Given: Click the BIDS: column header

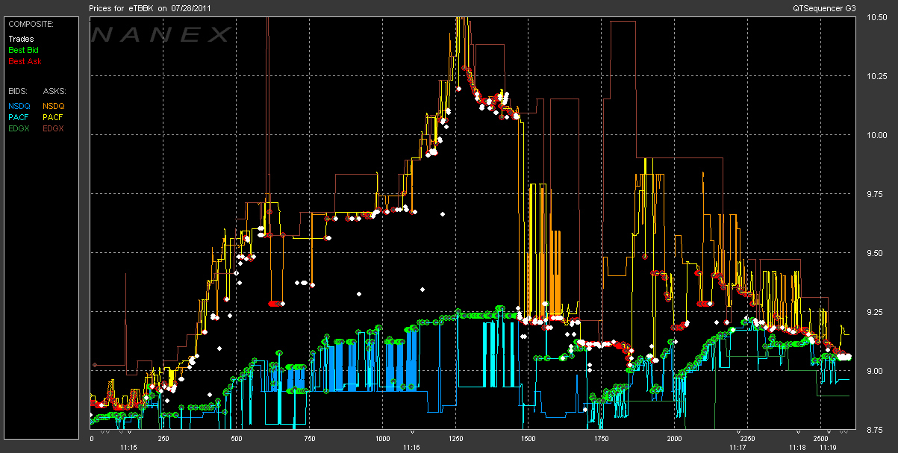Looking at the screenshot, I should (x=18, y=90).
